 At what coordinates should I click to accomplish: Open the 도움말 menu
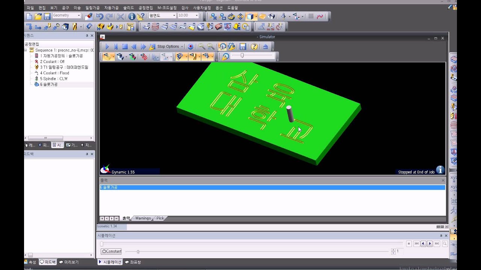[233, 7]
